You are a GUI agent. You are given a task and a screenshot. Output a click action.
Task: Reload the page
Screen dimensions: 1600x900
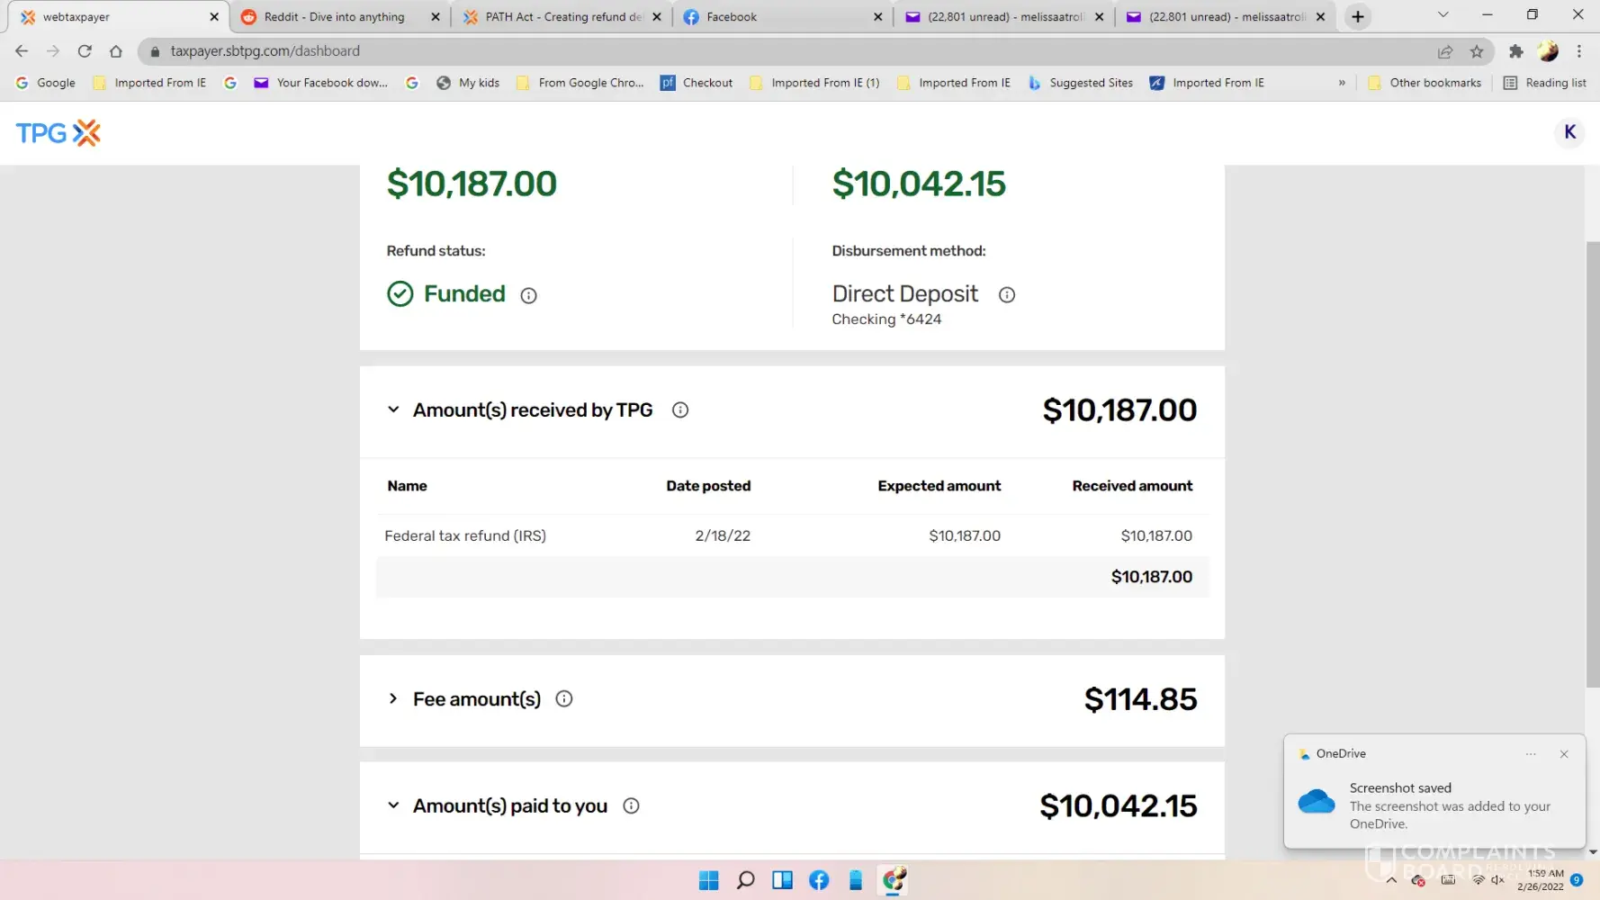point(85,51)
